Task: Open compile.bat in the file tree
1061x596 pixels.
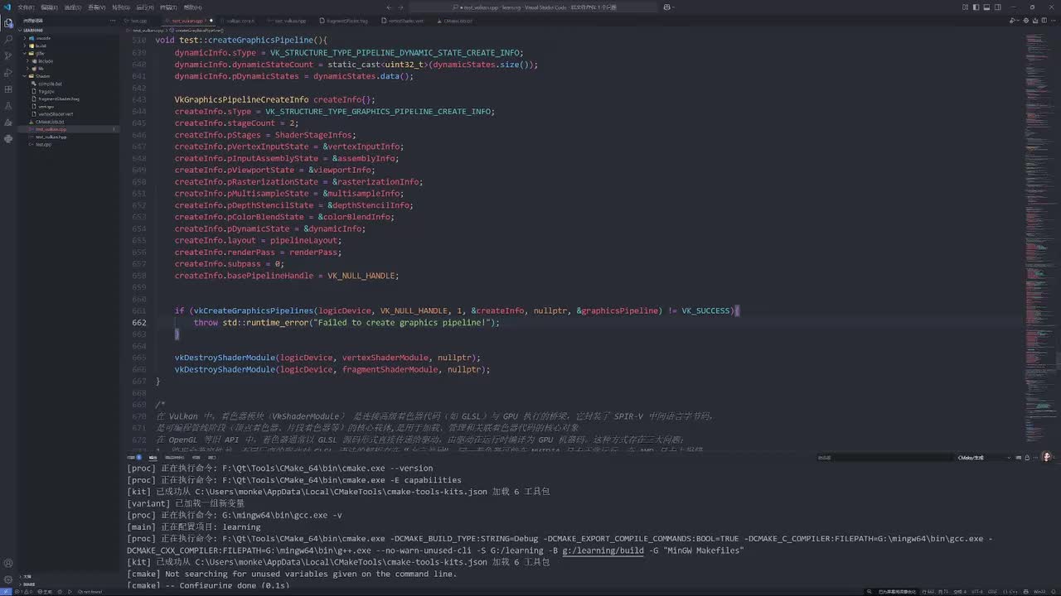Action: pyautogui.click(x=51, y=84)
